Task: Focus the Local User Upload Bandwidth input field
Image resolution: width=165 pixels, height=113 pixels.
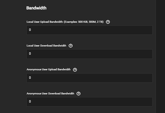Action: point(89,30)
